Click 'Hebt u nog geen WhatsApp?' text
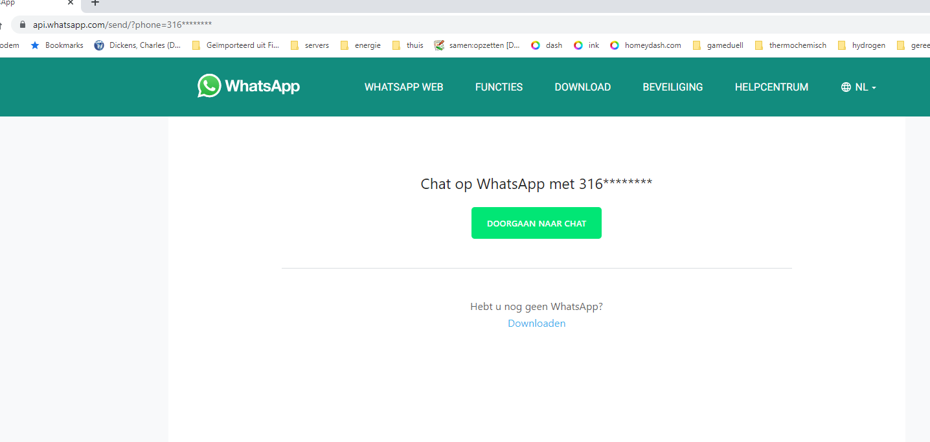The height and width of the screenshot is (442, 930). (x=536, y=306)
